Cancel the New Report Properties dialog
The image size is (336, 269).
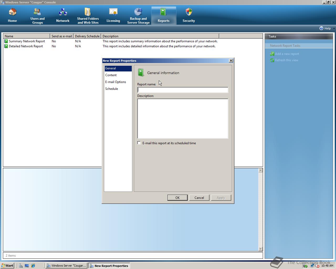(x=199, y=198)
